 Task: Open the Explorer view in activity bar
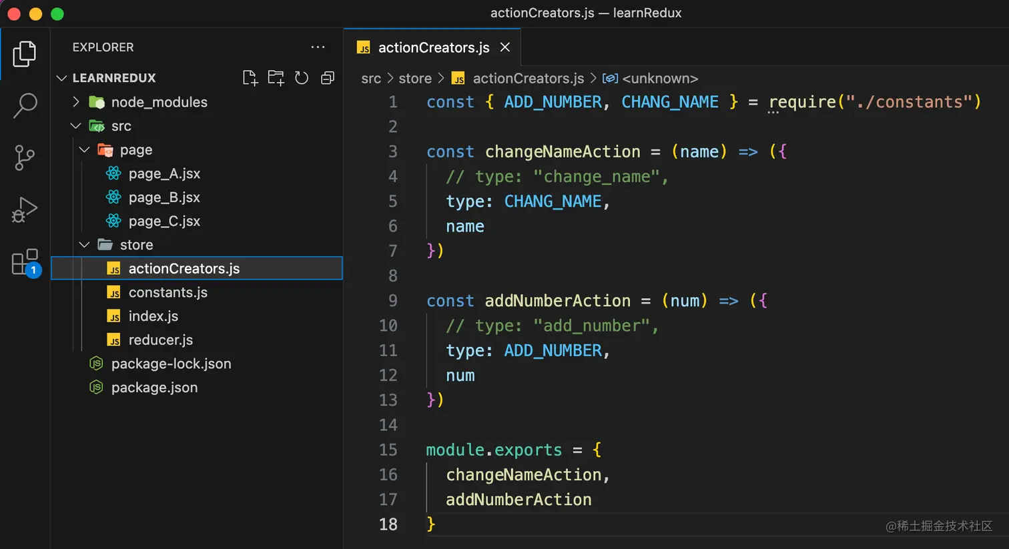pos(25,53)
